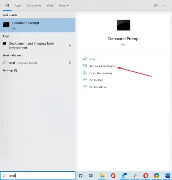Select Pin to taskbar option

(98, 87)
